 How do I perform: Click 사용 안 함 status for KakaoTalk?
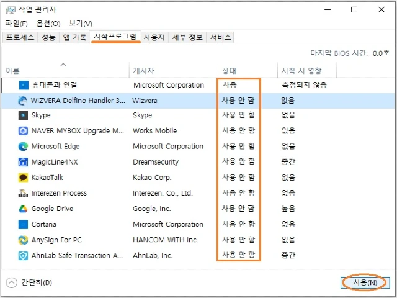(x=238, y=178)
